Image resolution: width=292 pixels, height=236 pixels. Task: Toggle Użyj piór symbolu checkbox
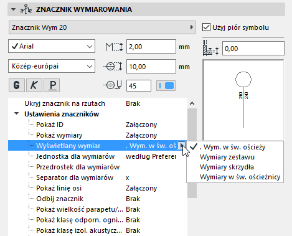point(206,27)
